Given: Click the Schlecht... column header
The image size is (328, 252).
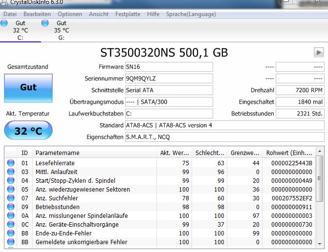Looking at the screenshot, I should [x=210, y=153].
